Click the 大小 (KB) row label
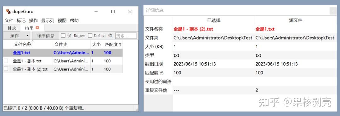This screenshot has width=340, height=116. pos(154,46)
